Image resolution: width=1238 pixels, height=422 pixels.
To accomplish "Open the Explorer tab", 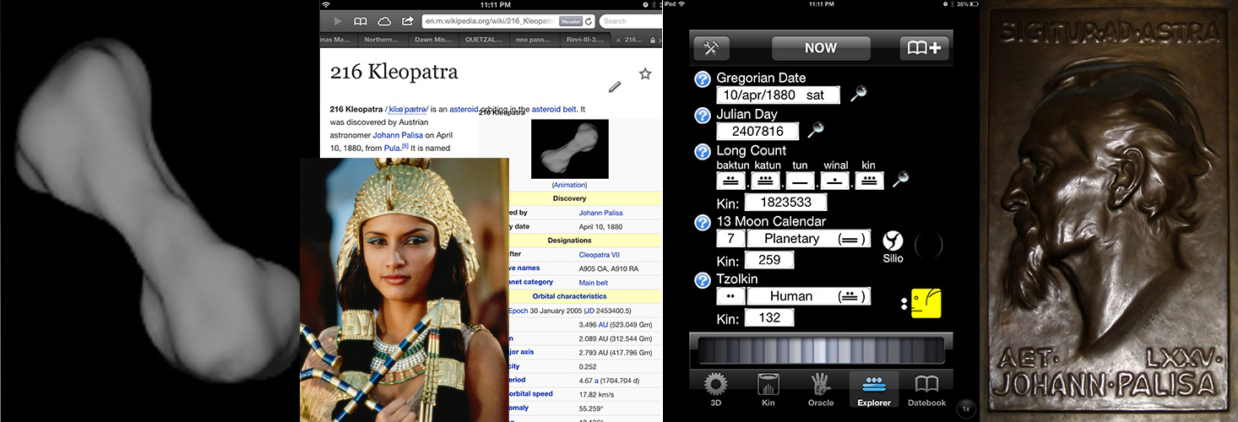I will click(874, 389).
